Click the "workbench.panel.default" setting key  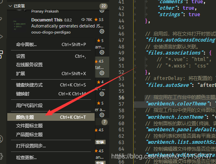[181, 130]
